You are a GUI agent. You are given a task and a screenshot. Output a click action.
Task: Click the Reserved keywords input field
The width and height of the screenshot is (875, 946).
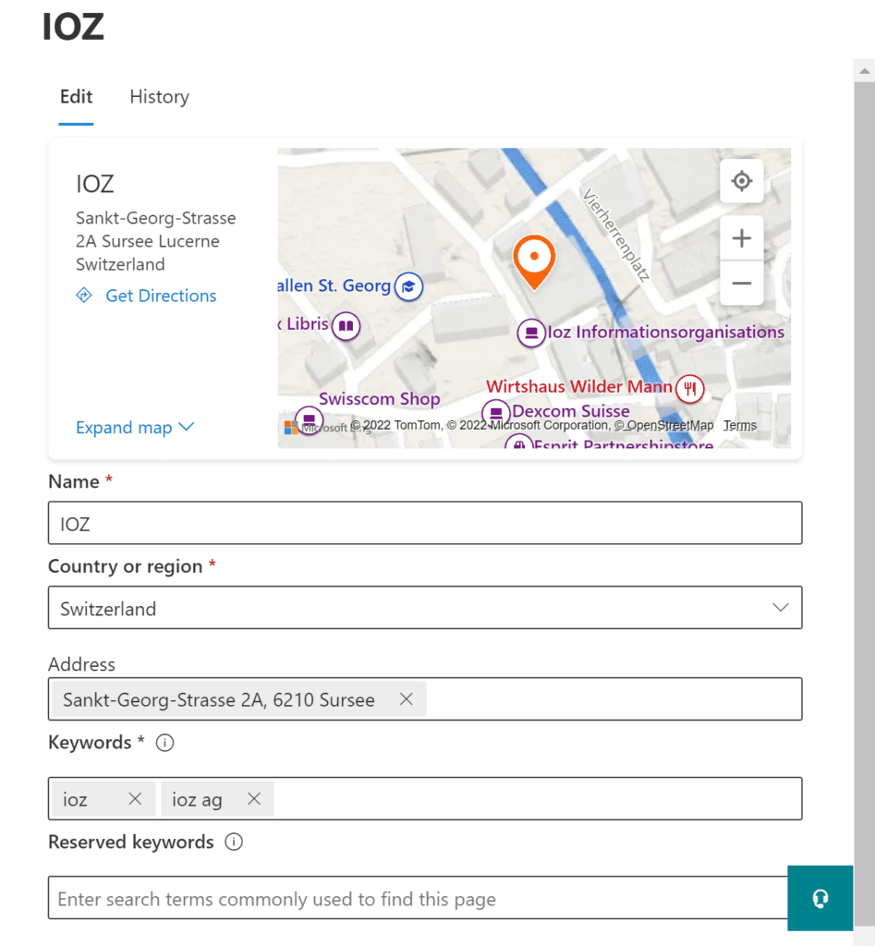point(418,898)
